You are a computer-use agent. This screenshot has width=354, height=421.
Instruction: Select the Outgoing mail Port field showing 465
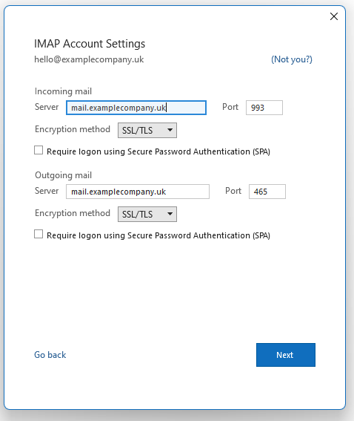tap(267, 192)
